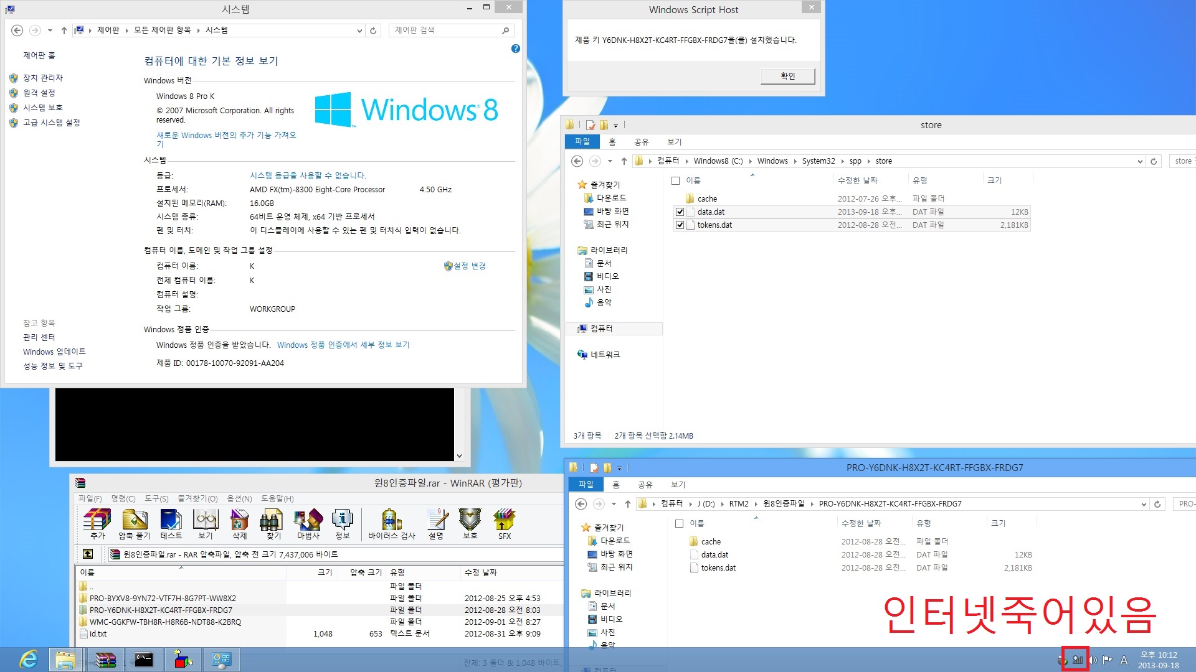This screenshot has width=1196, height=672.
Task: Click refresh button in System window address bar
Action: coord(373,30)
